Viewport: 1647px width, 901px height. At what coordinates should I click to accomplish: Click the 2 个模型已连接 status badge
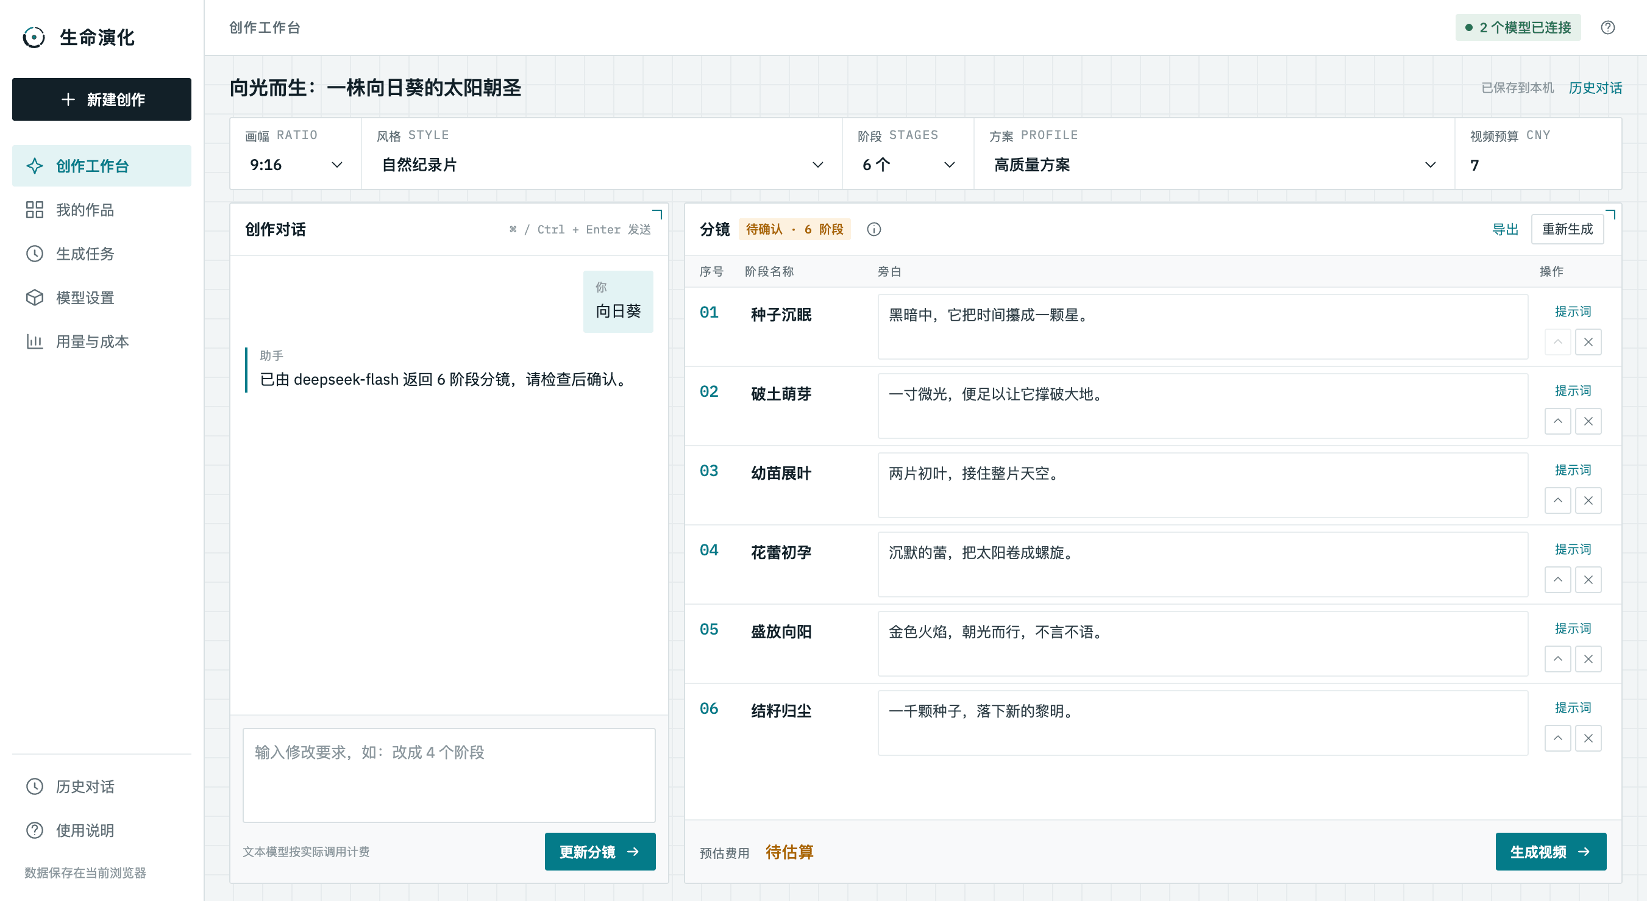(1518, 27)
